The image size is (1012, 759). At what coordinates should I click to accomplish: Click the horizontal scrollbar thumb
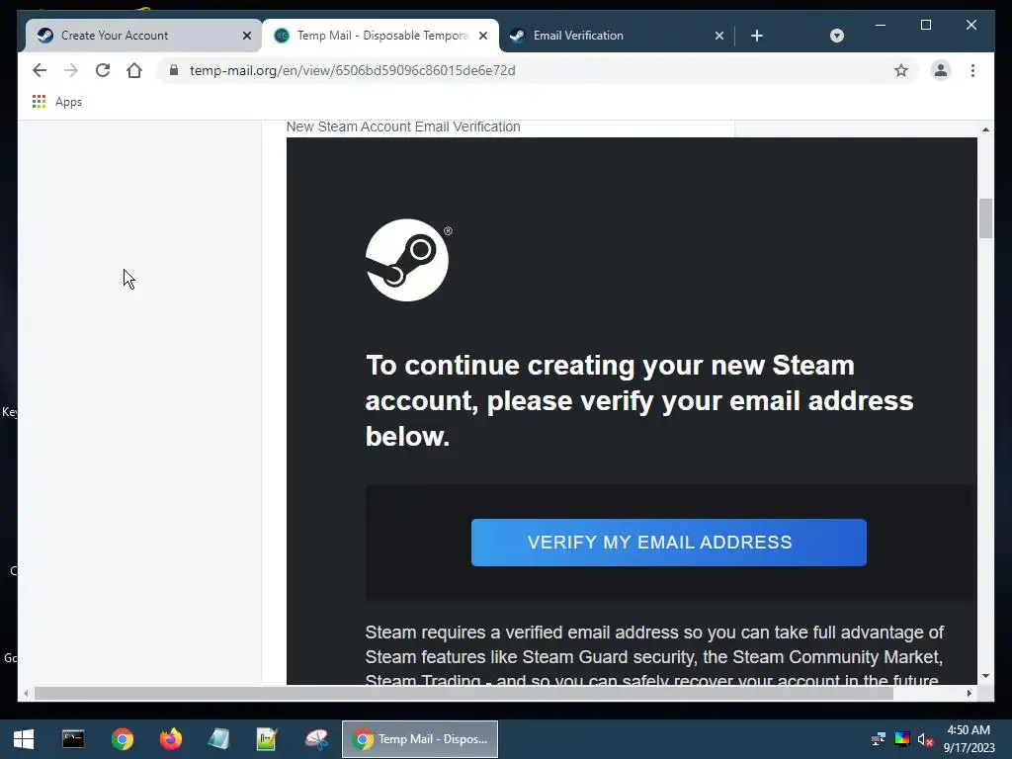tap(464, 693)
